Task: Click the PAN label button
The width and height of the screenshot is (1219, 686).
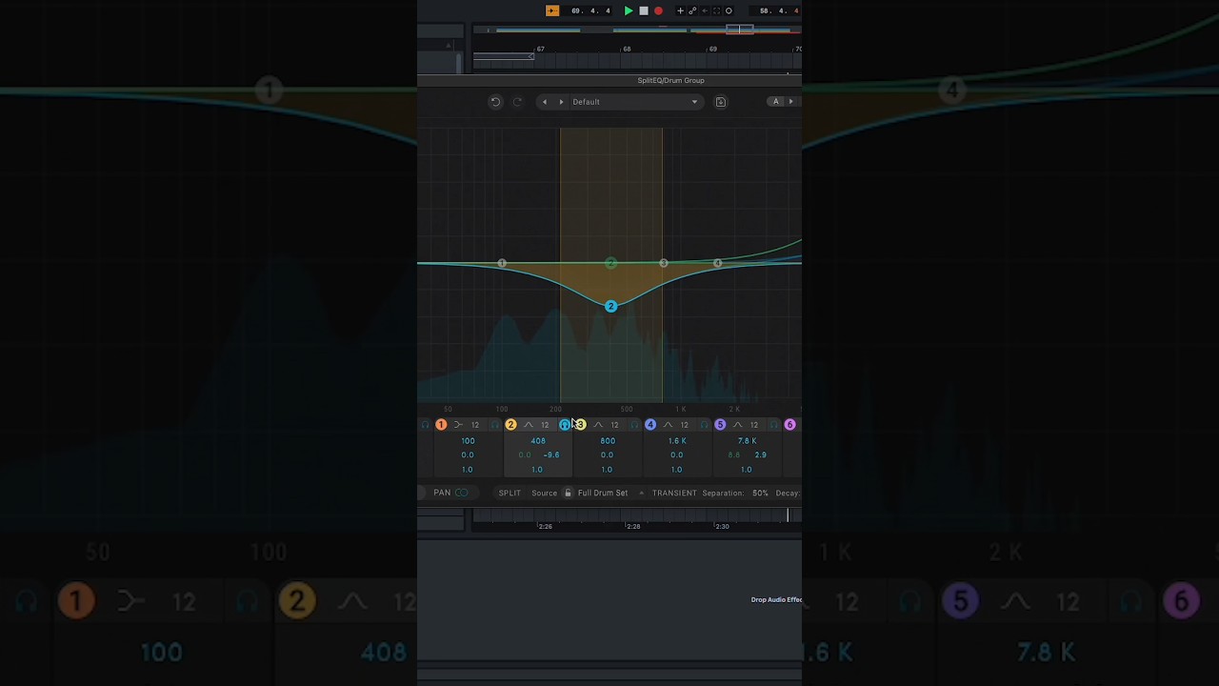Action: click(x=442, y=493)
